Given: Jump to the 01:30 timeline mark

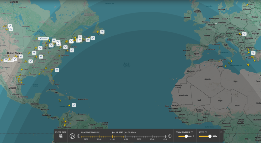Looking at the screenshot, I should click(112, 139).
